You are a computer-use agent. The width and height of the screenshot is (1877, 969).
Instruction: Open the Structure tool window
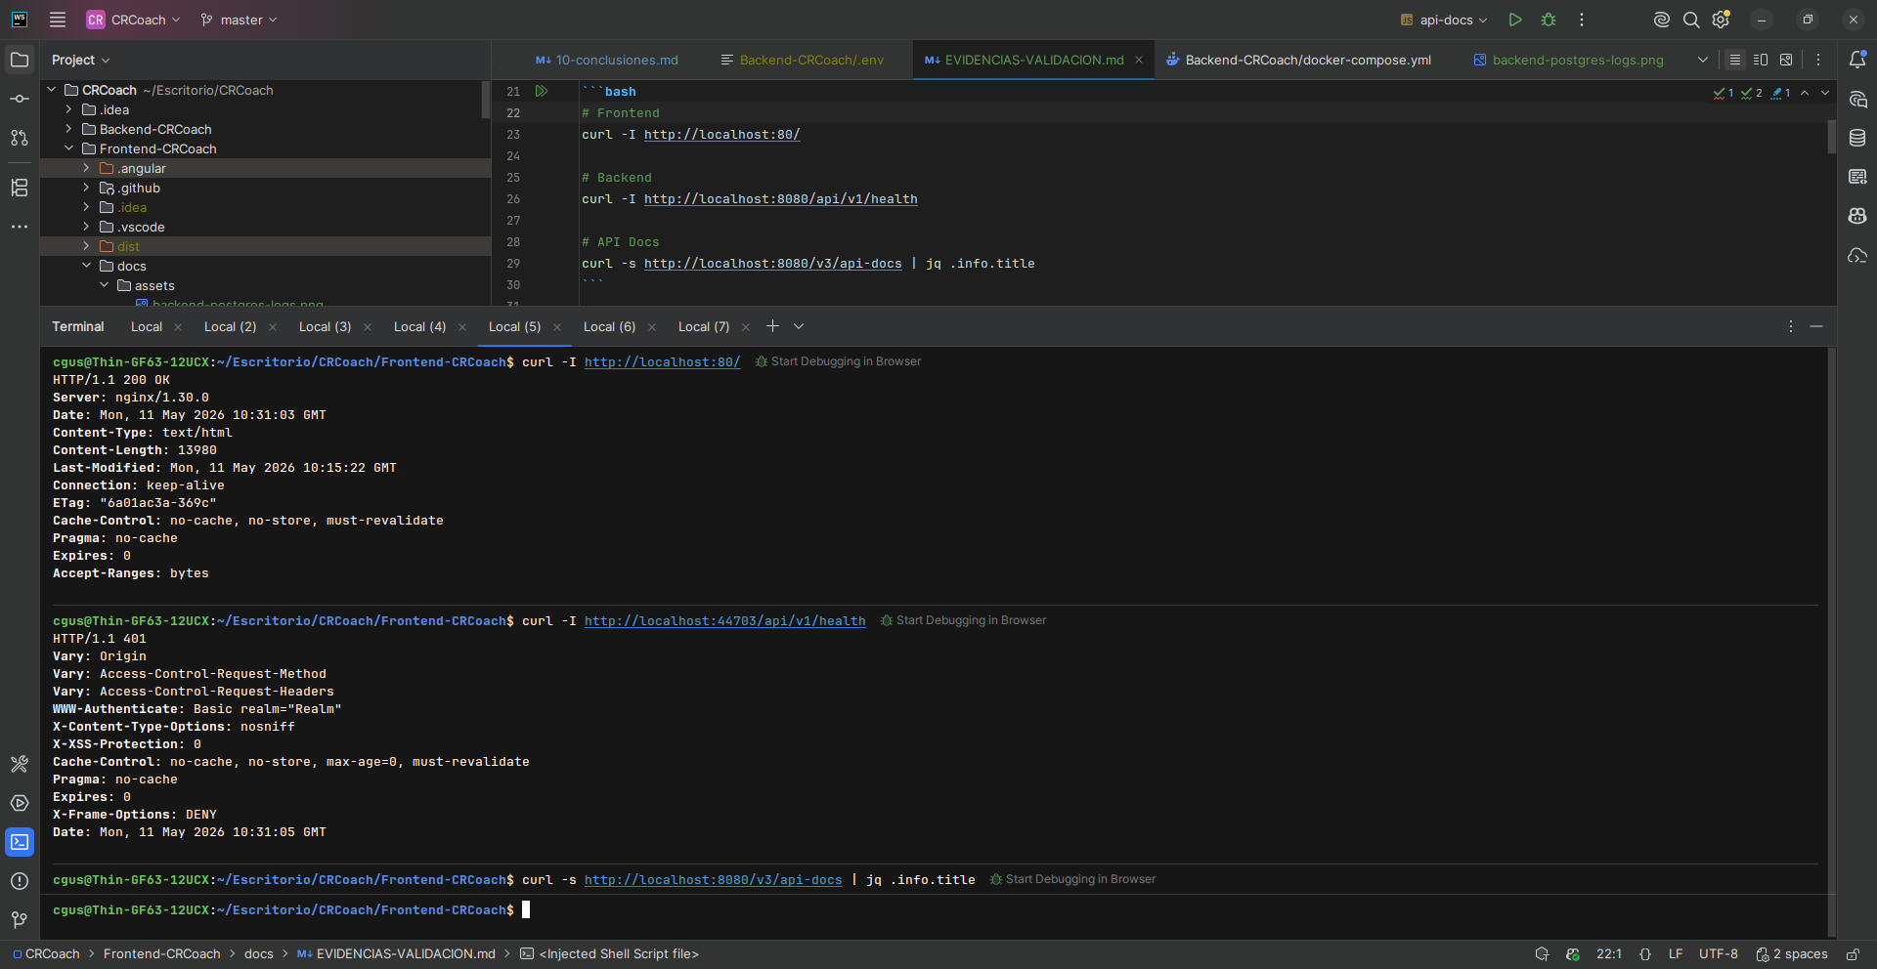coord(20,188)
